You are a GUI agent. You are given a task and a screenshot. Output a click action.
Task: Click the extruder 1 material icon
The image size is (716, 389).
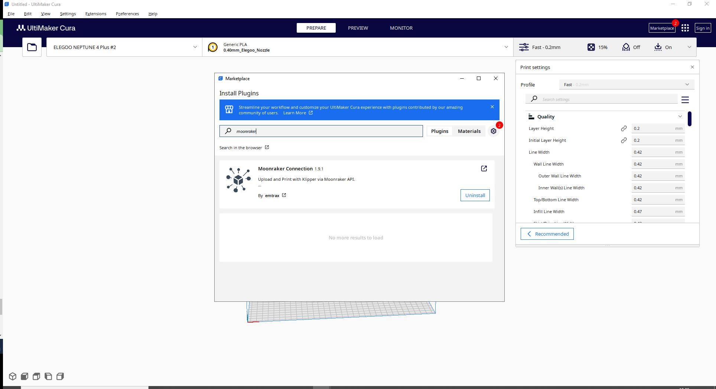click(213, 47)
